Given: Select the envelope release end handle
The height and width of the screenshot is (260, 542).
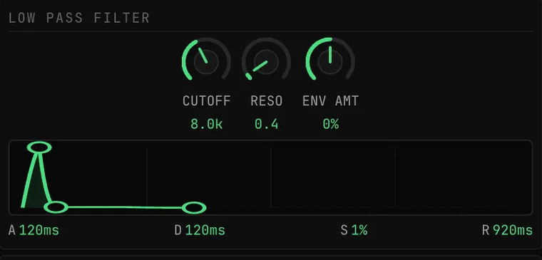Looking at the screenshot, I should pyautogui.click(x=194, y=208).
